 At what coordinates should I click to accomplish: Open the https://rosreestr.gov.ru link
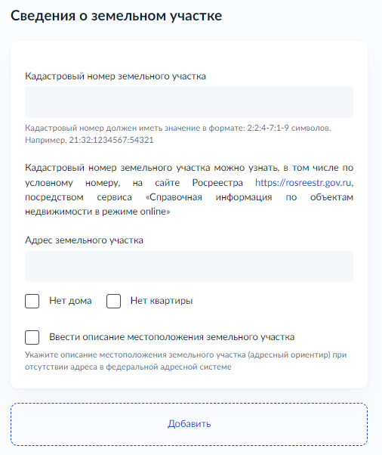pyautogui.click(x=303, y=182)
